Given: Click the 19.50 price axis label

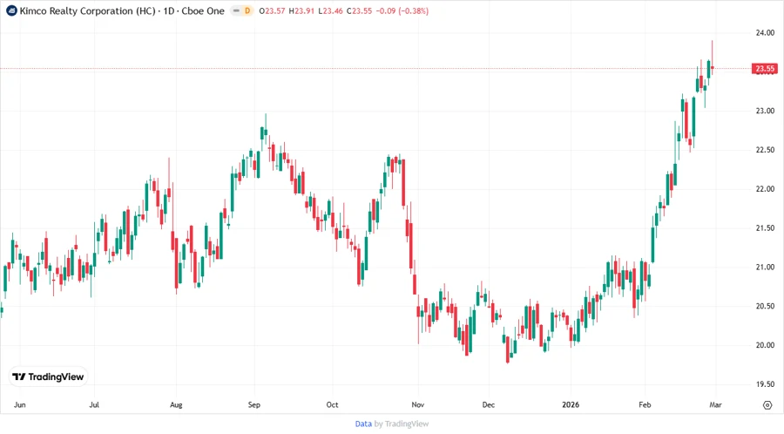Looking at the screenshot, I should (x=765, y=384).
